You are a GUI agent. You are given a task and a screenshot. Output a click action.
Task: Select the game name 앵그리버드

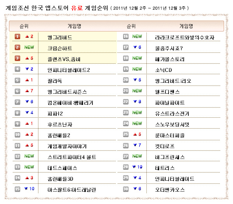pyautogui.click(x=60, y=37)
